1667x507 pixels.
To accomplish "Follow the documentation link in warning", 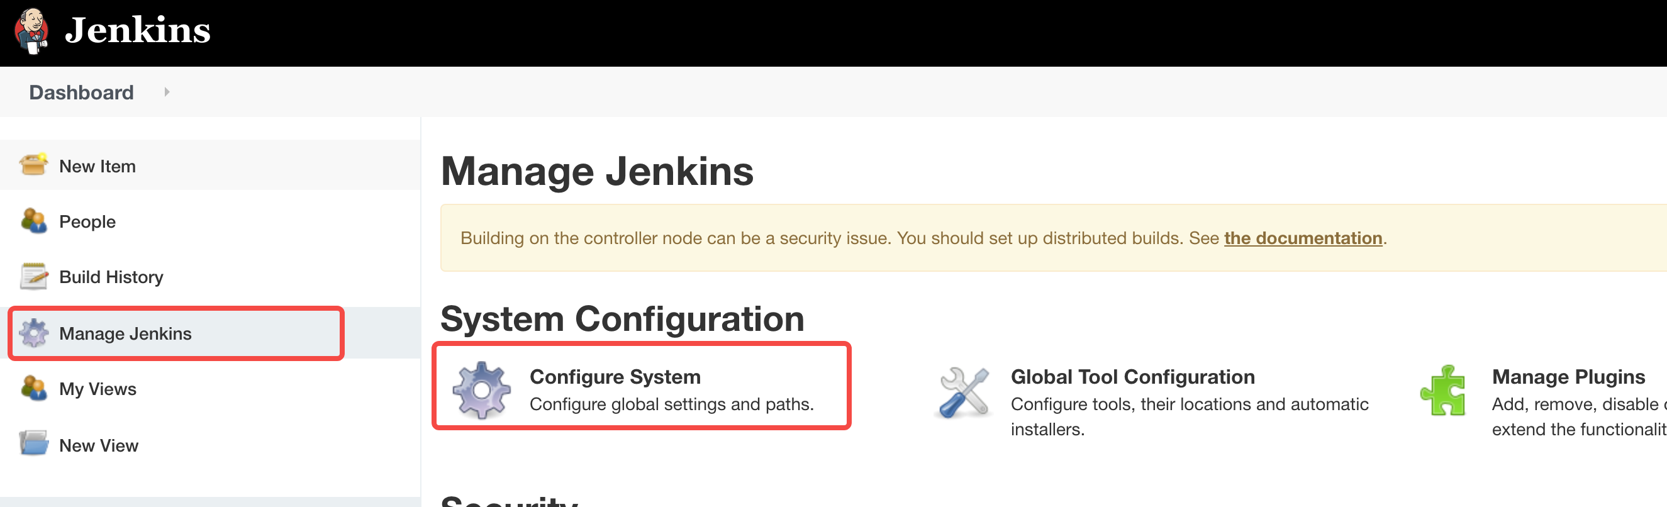I will (1303, 238).
